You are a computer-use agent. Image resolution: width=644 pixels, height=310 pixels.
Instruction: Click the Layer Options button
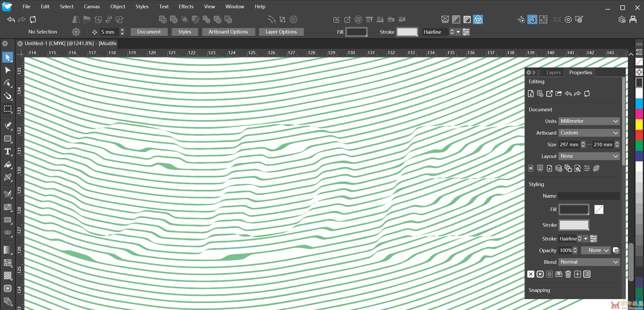point(281,32)
